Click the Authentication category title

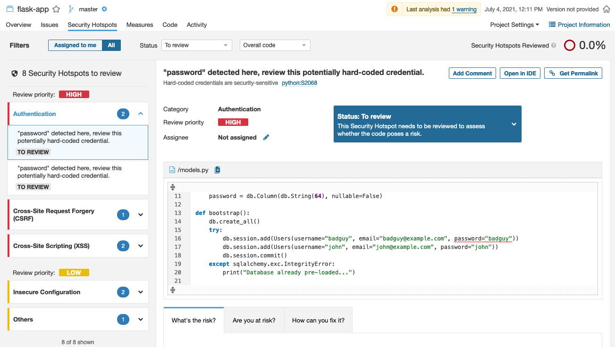(x=34, y=114)
